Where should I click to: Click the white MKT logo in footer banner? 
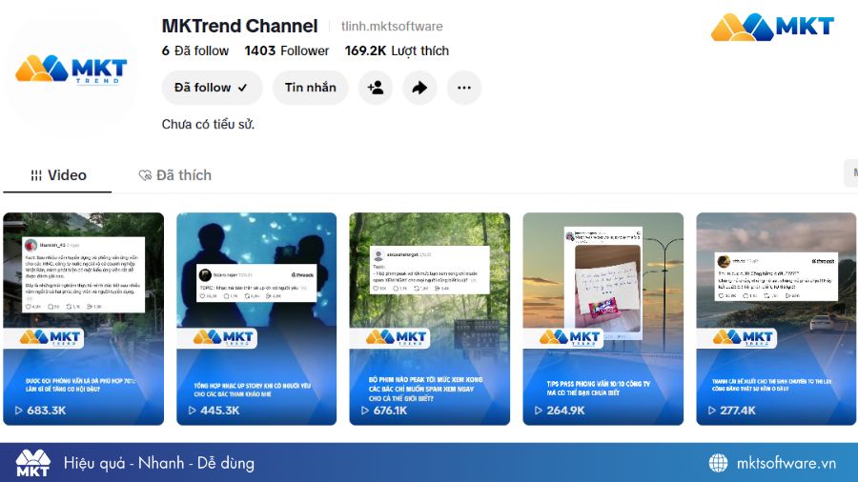coord(32,463)
